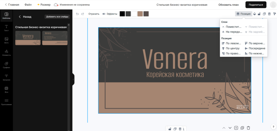This screenshot has width=277, height=131.
Task: Delete the slide with bottom-right trash icon
Action: pyautogui.click(x=248, y=128)
